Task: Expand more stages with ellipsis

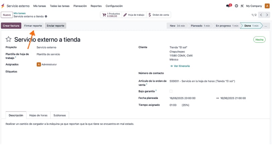Action: tap(266, 26)
